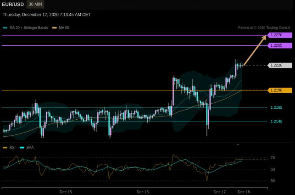The width and height of the screenshot is (295, 195).
Task: Click the Dec 15 date axis label
Action: tap(66, 192)
